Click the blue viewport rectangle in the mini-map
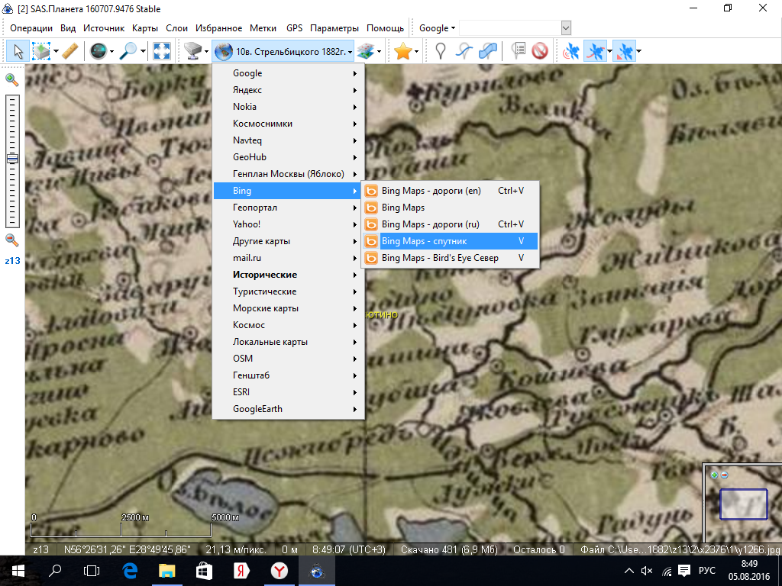Screen dimensions: 782x586 [743, 504]
